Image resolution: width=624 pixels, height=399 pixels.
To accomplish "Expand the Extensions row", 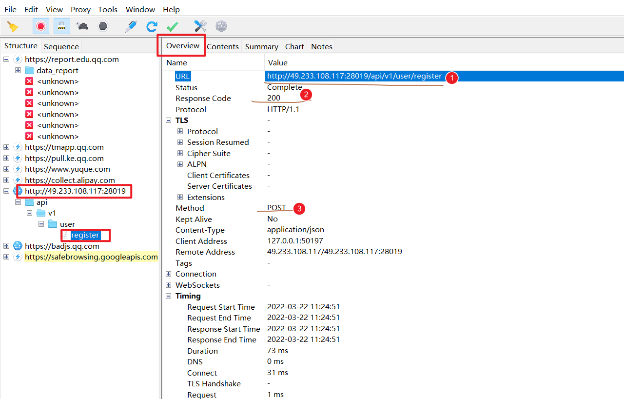I will tap(180, 197).
